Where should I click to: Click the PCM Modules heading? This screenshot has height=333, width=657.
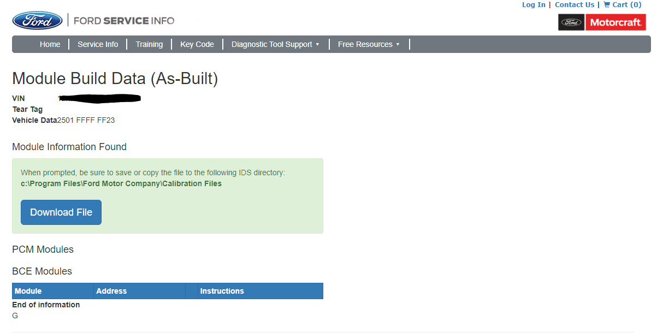point(43,249)
